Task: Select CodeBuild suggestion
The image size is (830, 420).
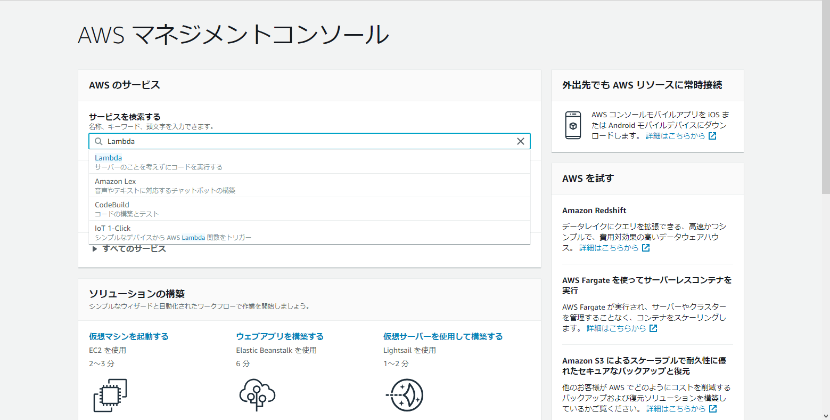Action: (x=309, y=209)
